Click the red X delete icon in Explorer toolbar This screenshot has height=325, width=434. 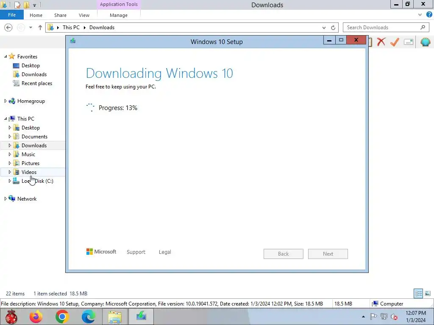point(381,42)
